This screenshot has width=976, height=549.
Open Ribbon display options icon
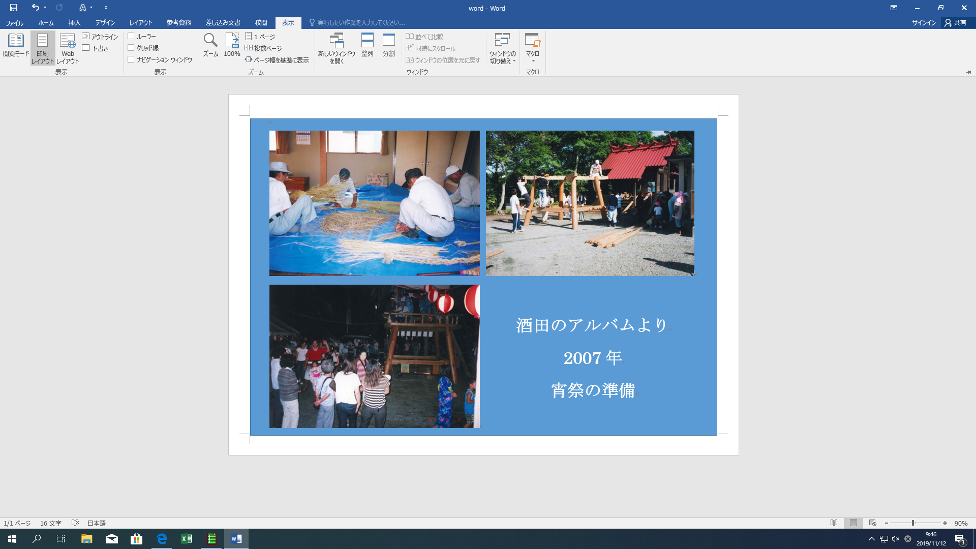pyautogui.click(x=894, y=8)
